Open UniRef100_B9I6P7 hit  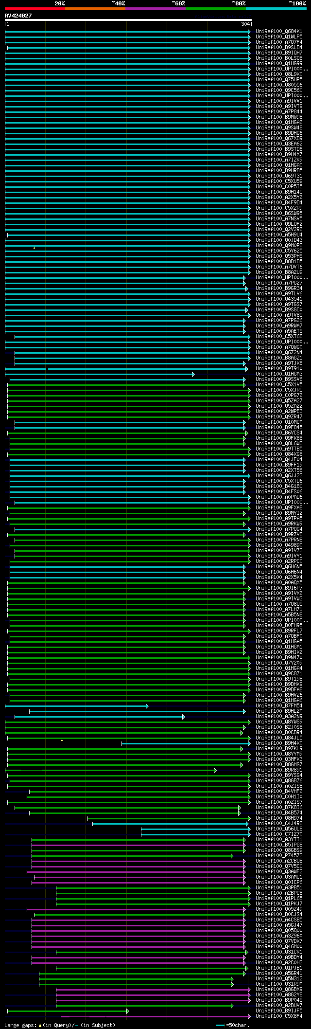(x=279, y=588)
